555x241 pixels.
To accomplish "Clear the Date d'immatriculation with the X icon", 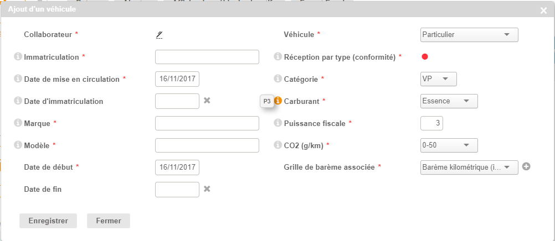I will pos(207,101).
